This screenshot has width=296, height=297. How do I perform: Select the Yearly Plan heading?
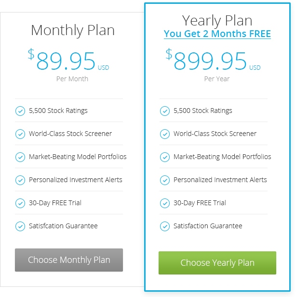click(x=217, y=21)
